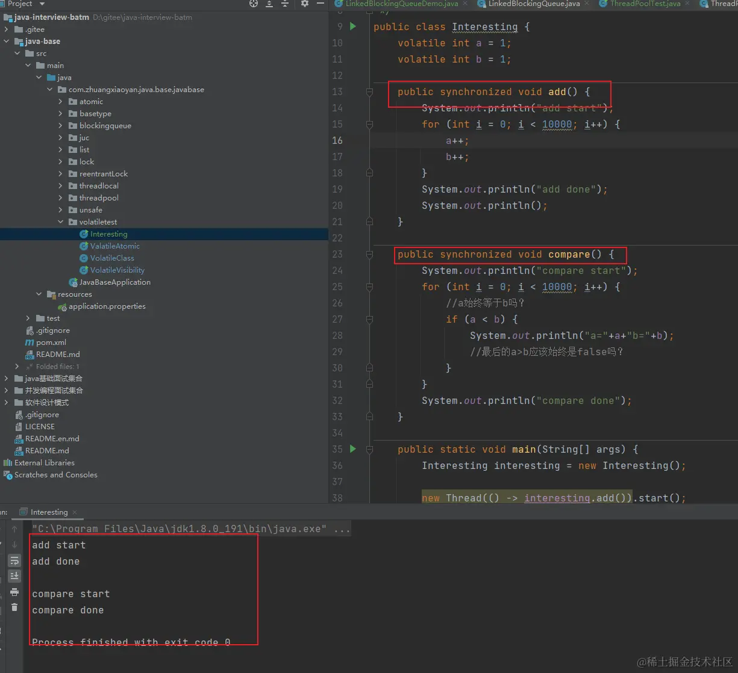Image resolution: width=738 pixels, height=673 pixels.
Task: Print the console output
Action: pos(14,592)
